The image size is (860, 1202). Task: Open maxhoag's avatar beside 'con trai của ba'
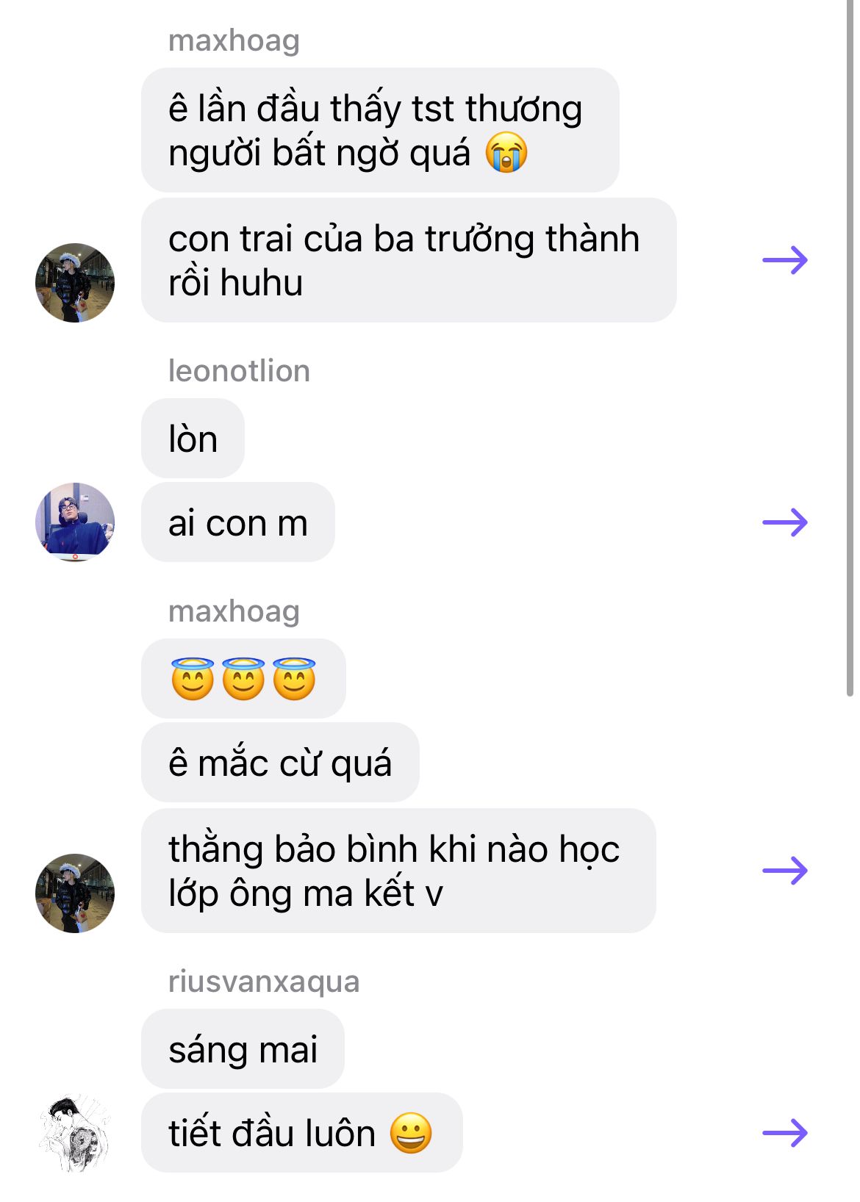click(75, 283)
